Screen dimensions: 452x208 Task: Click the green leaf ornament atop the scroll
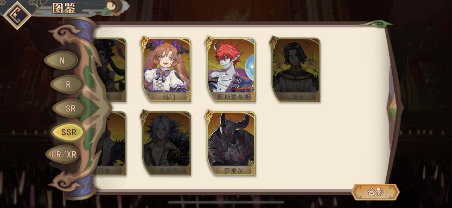click(378, 24)
